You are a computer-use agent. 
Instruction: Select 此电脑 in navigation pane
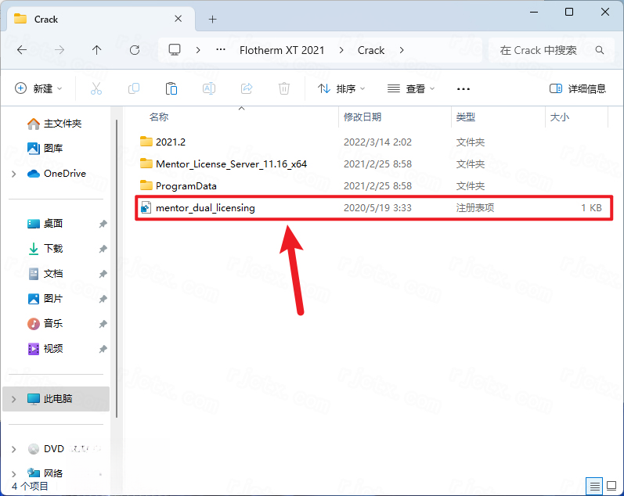coord(56,399)
